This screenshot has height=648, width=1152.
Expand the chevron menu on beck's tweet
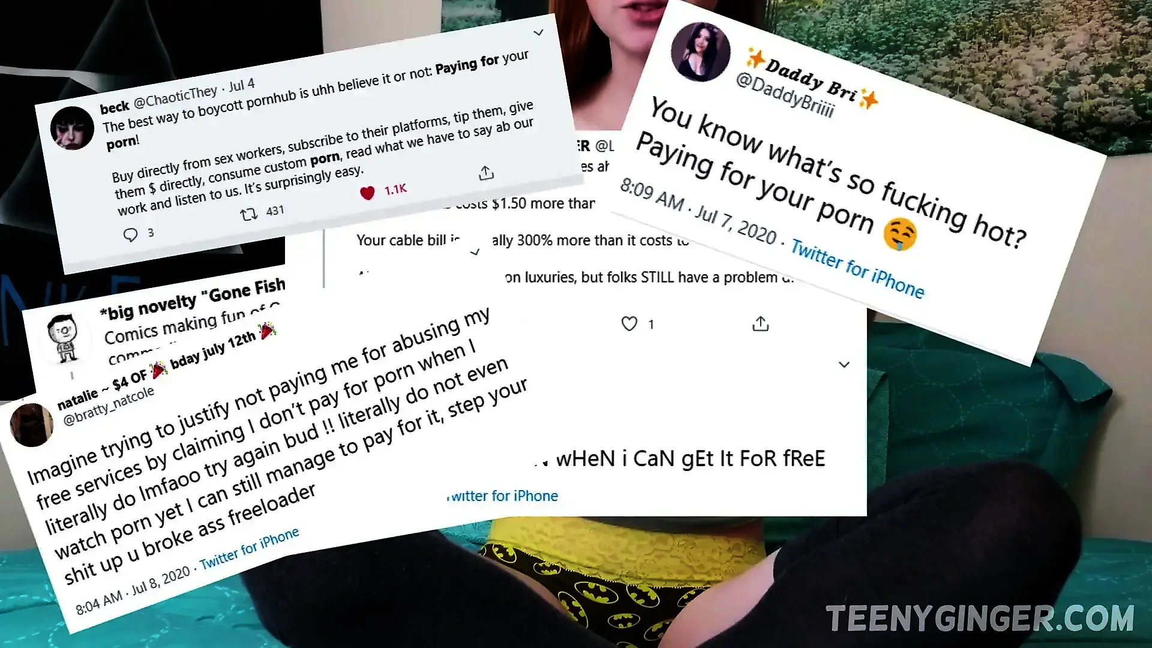(x=538, y=32)
